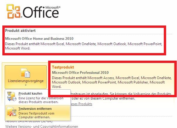Click the Lizenzierungsvorgänge document icon

click(26, 73)
